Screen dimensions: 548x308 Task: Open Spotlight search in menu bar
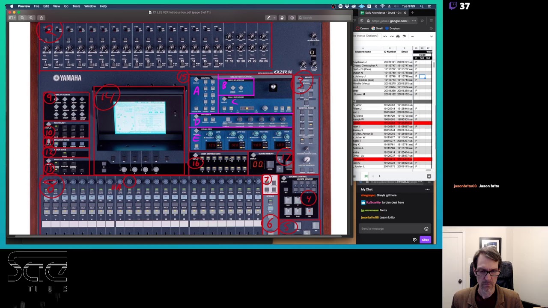click(x=422, y=6)
